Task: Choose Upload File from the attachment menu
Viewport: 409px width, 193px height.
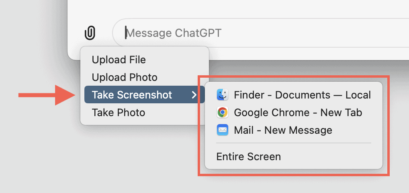Action: [x=119, y=60]
